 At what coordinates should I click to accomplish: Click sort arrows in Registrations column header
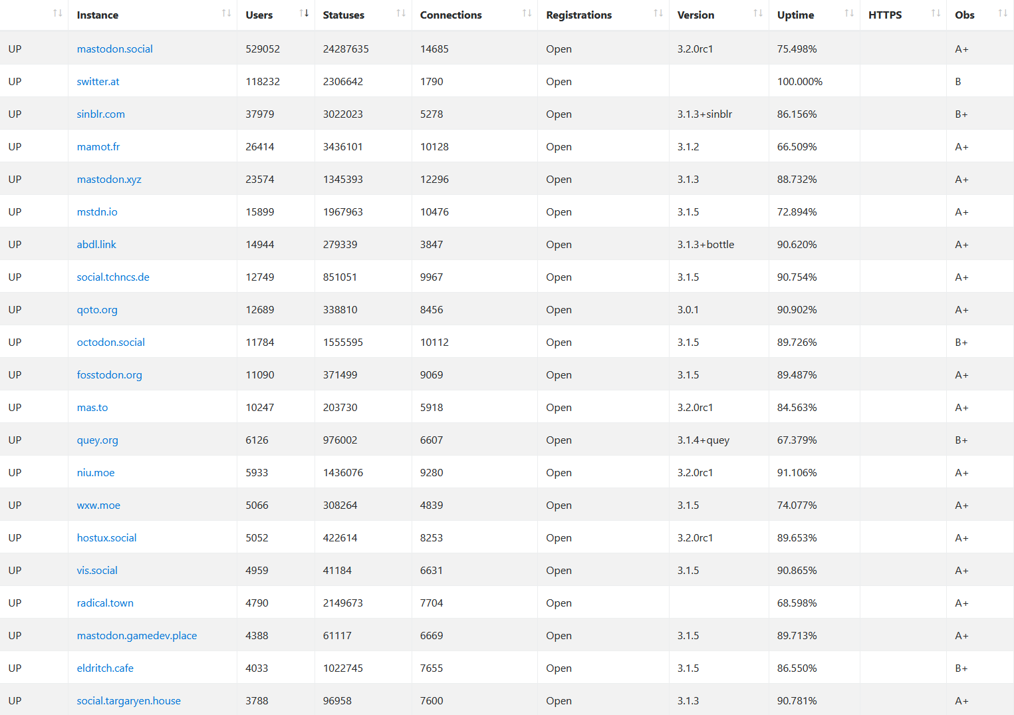click(x=658, y=13)
